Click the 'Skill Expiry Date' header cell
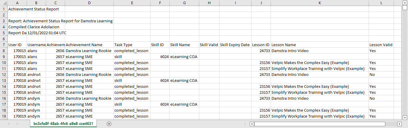This screenshot has height=128, width=408. tap(235, 45)
